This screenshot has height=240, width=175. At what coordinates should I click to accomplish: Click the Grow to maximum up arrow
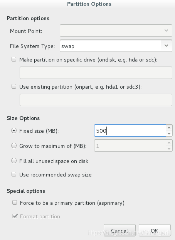(169, 143)
